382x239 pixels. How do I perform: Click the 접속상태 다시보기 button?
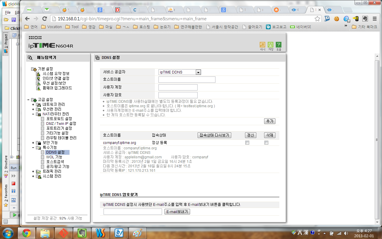215,135
